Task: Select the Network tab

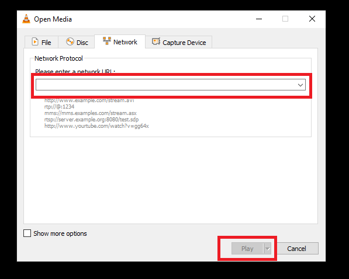Action: tap(120, 41)
